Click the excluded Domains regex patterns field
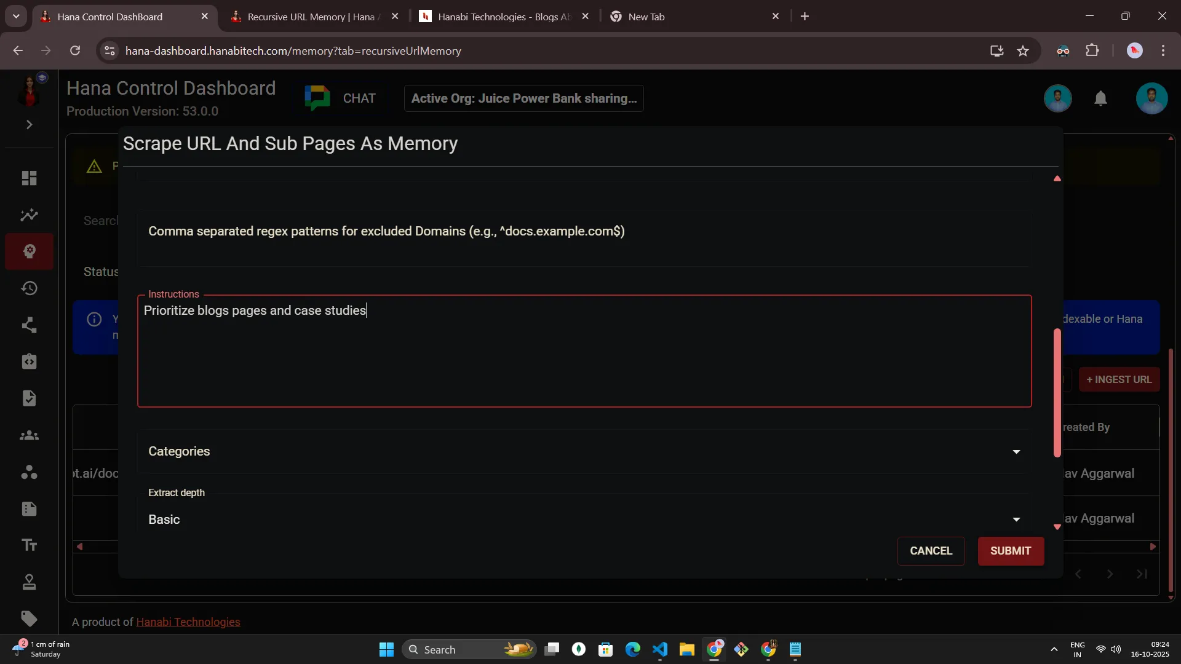Viewport: 1181px width, 664px height. coord(583,239)
